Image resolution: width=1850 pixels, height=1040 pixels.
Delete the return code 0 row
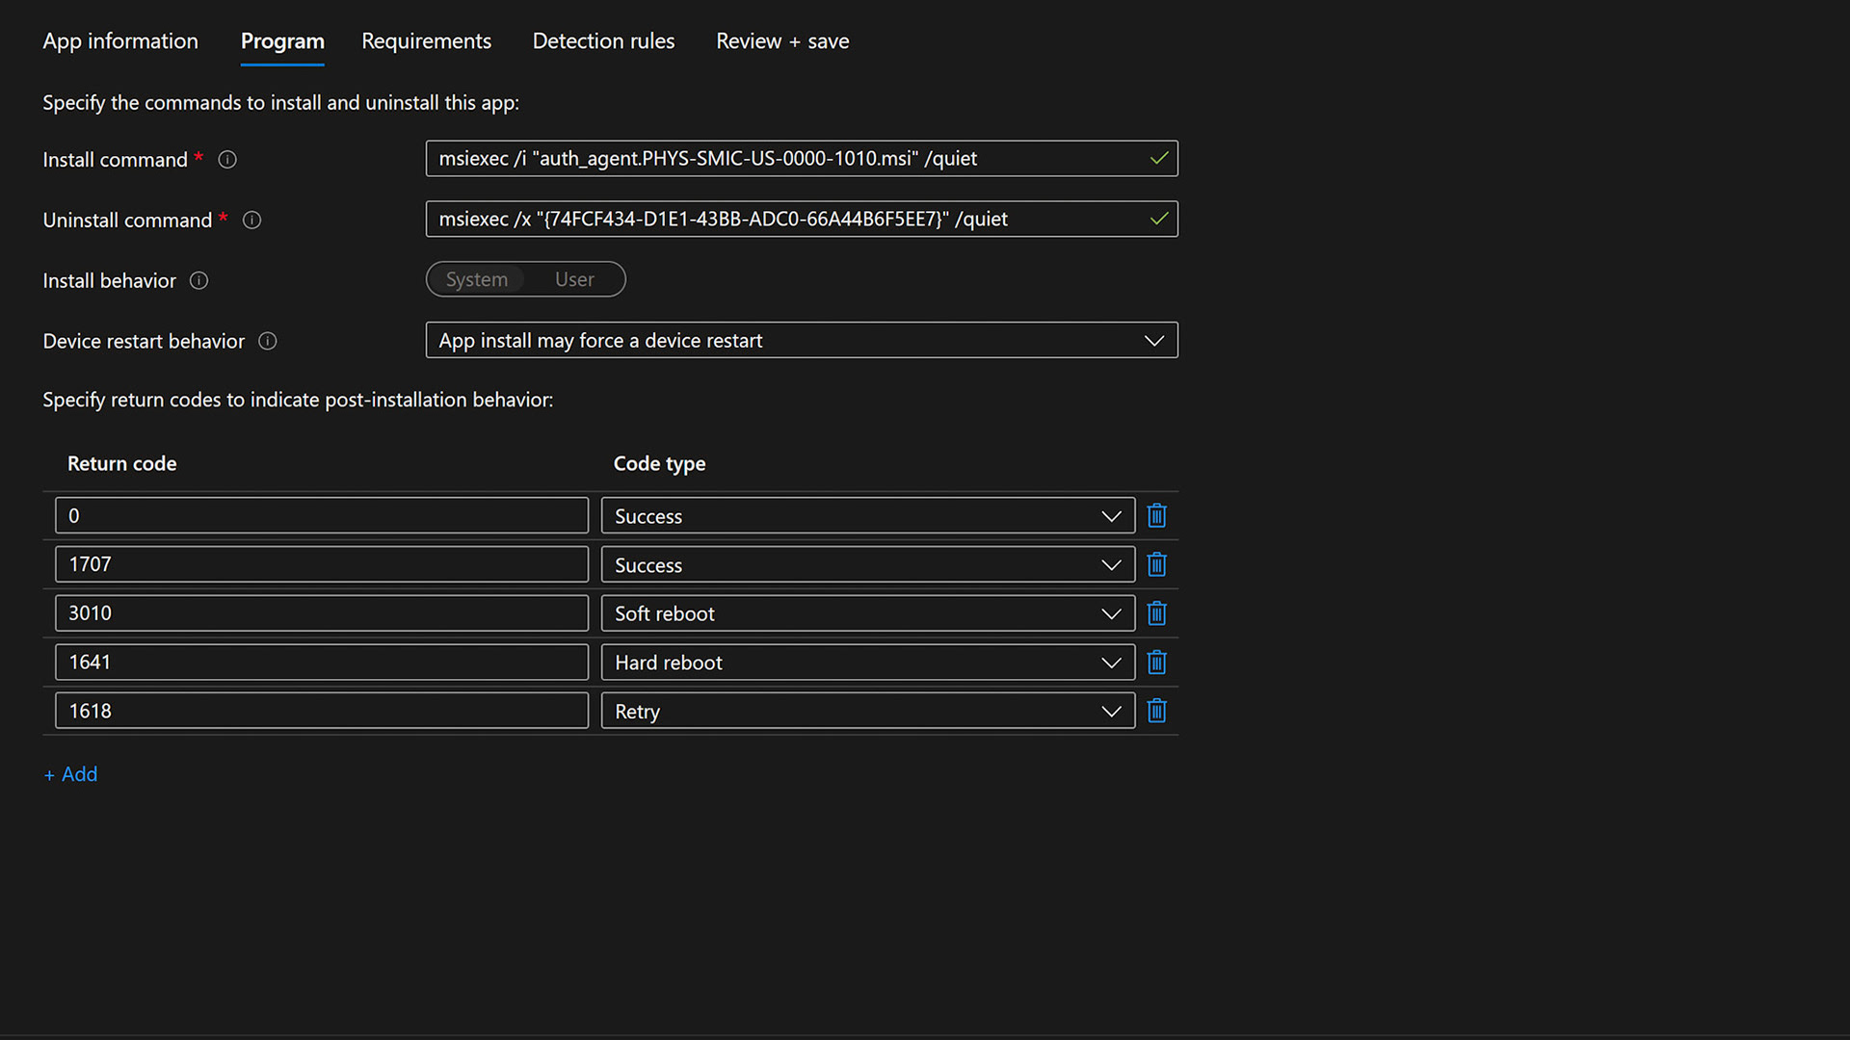tap(1156, 516)
